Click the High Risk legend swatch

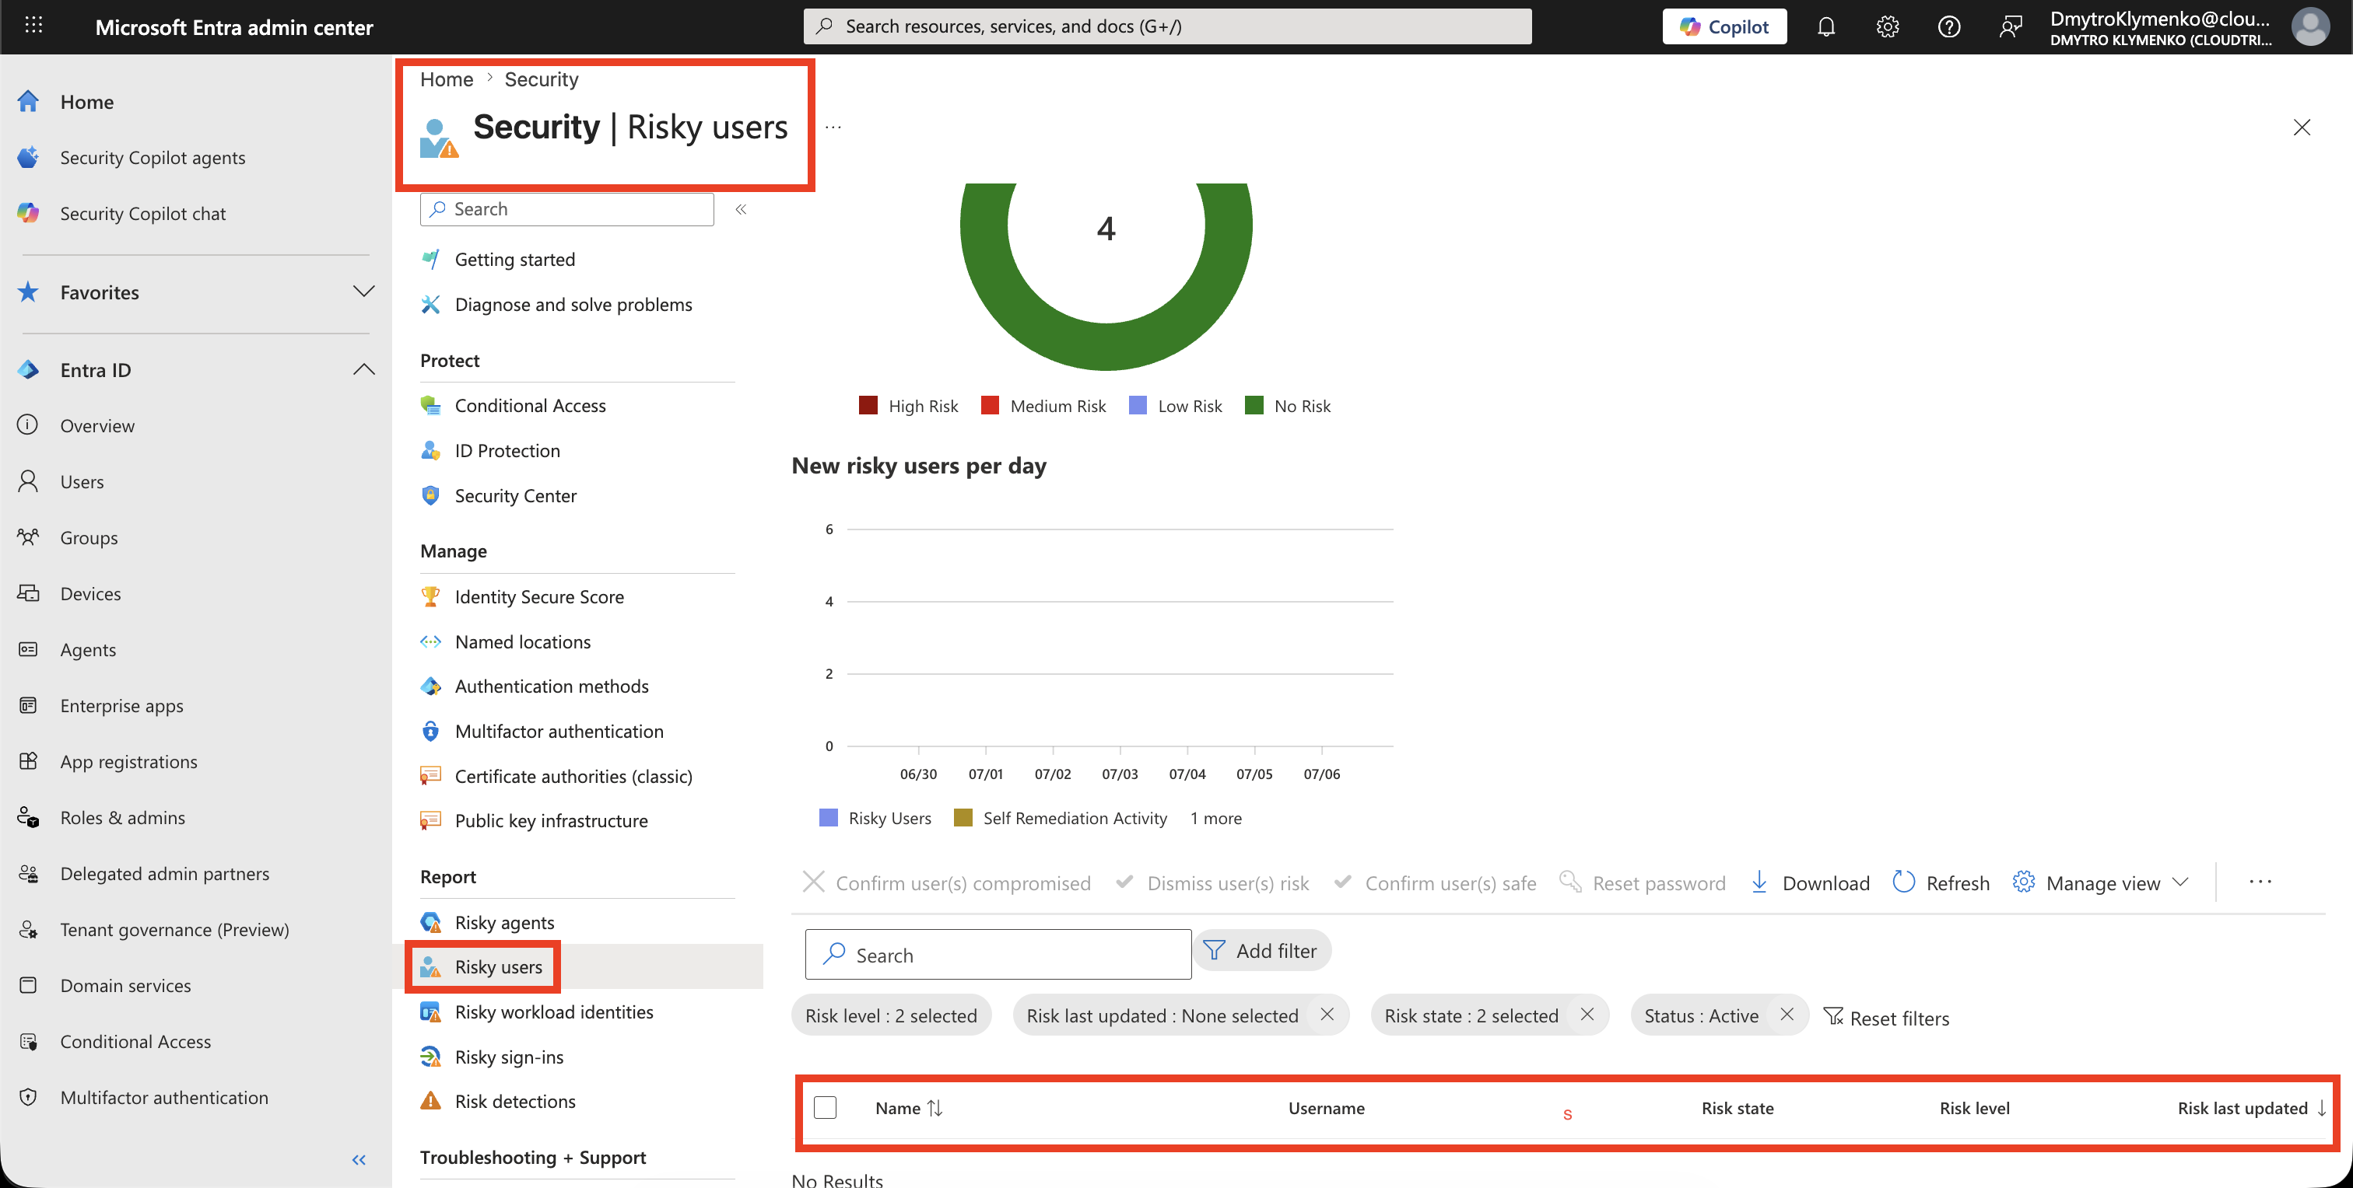coord(868,405)
